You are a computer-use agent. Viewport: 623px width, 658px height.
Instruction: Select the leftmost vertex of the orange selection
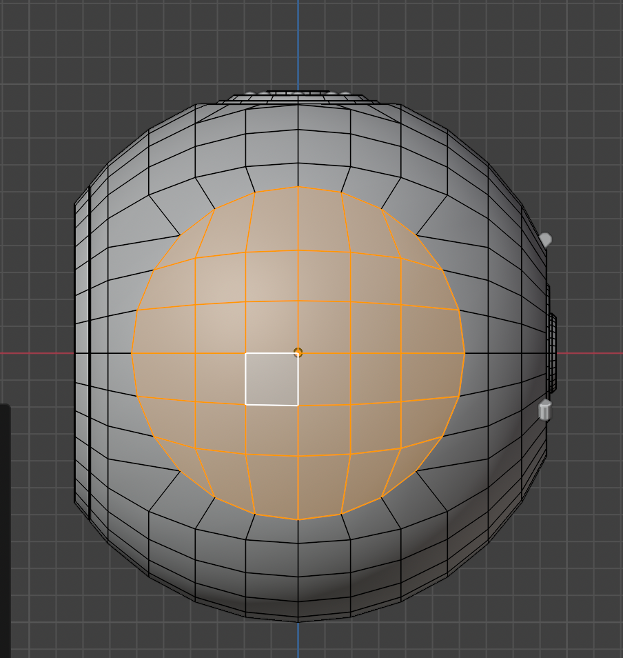pyautogui.click(x=131, y=353)
